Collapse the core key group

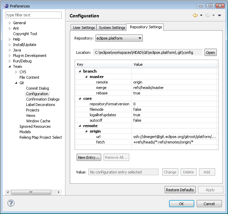pos(80,98)
